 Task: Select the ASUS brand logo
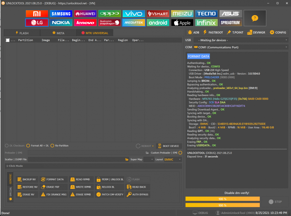click(x=231, y=14)
